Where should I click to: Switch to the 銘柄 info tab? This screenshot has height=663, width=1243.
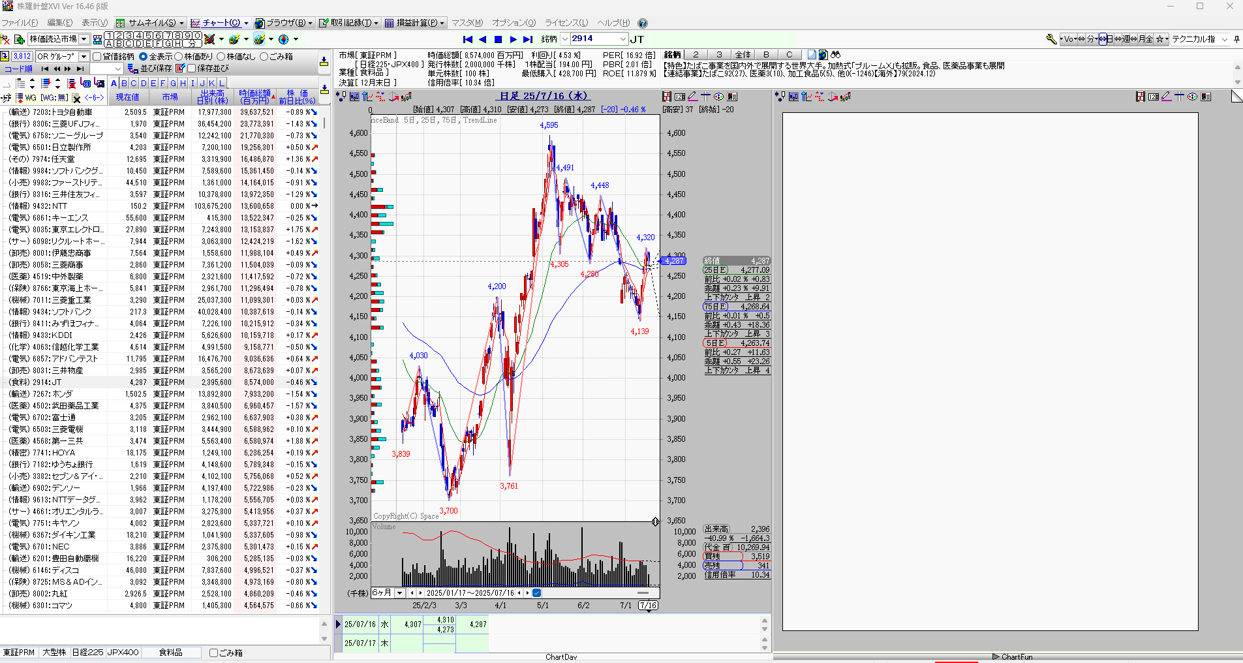672,55
